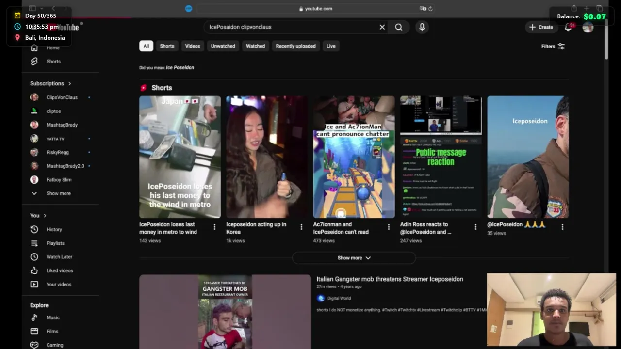Follow the 'Ice Poseidon' spelling suggestion
Screen dimensions: 621x349
click(x=180, y=68)
